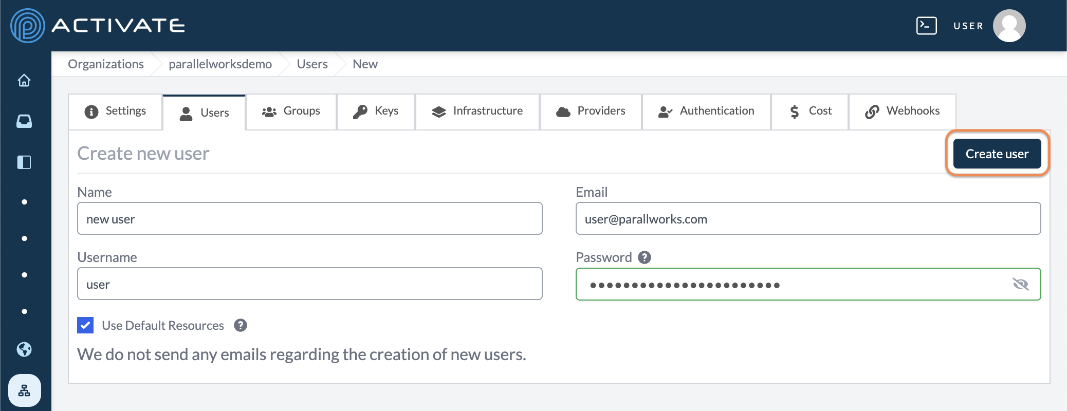
Task: Select the Users tab
Action: (205, 113)
